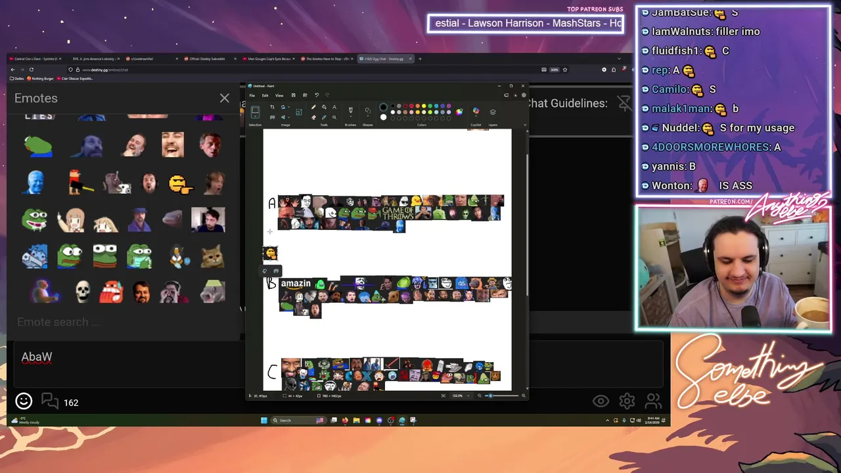This screenshot has width=841, height=473.
Task: Bookmark this page star icon
Action: [x=565, y=70]
